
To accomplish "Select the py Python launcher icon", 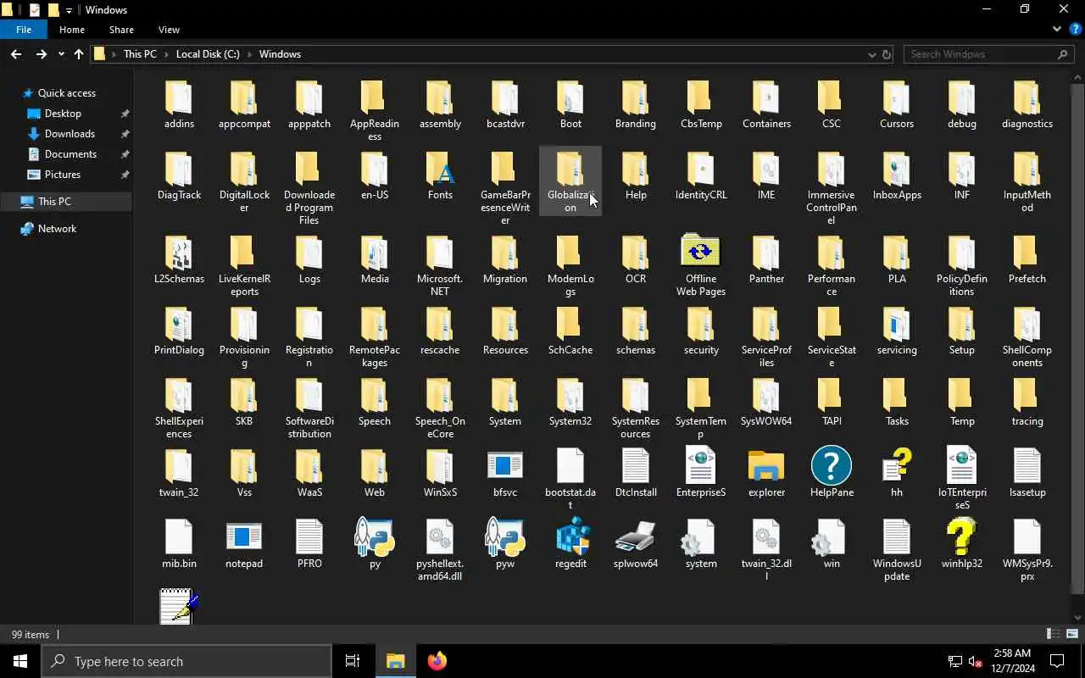I will click(x=375, y=537).
